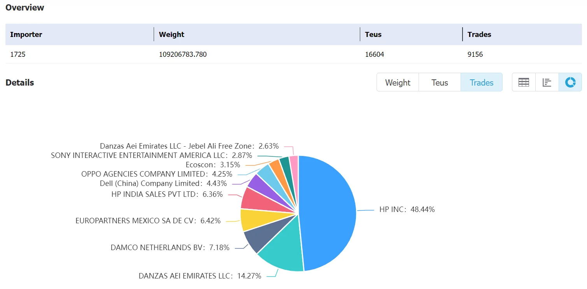The image size is (587, 289).
Task: Click the Importer column header
Action: click(x=26, y=34)
